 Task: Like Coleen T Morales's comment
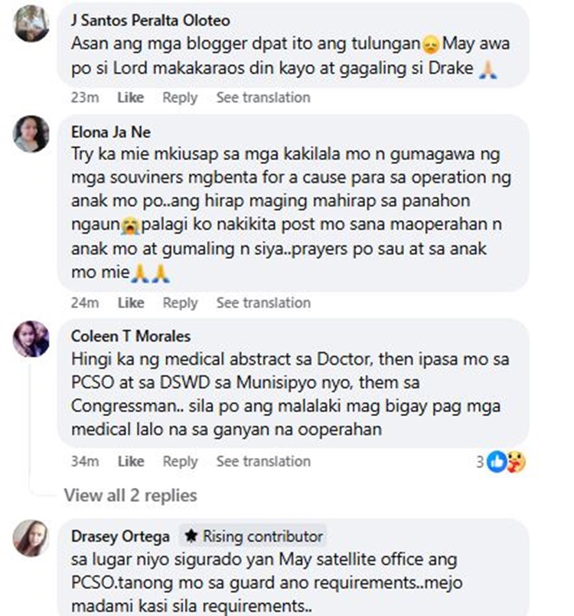click(x=131, y=461)
